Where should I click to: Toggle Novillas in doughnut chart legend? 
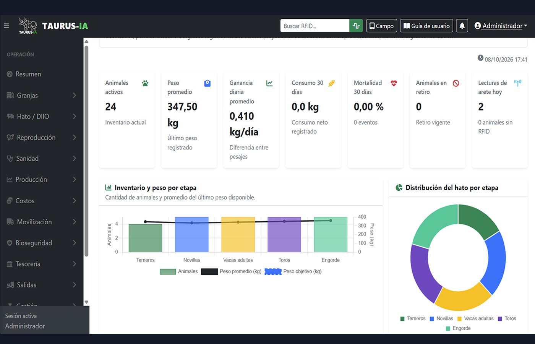(441, 318)
